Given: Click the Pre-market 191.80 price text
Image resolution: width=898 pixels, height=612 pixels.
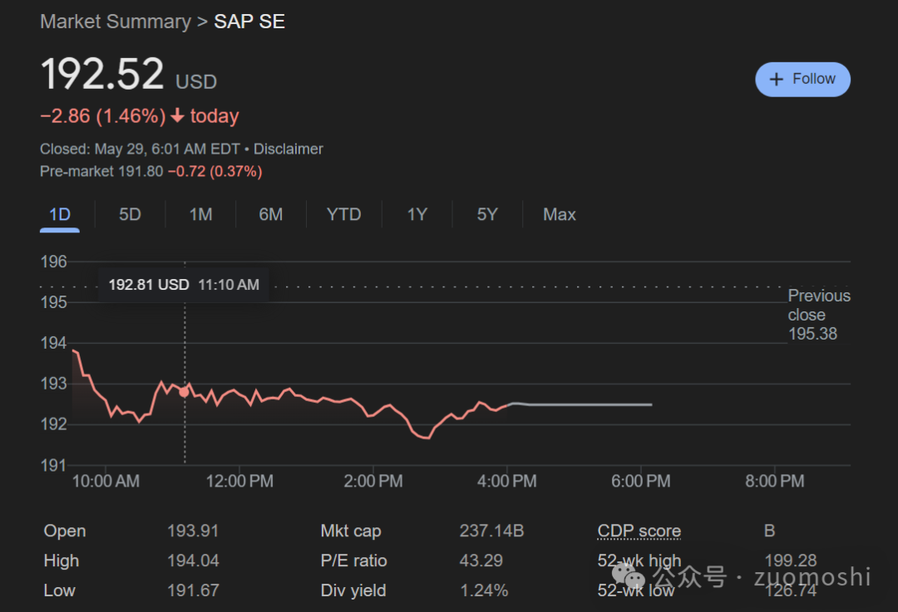Looking at the screenshot, I should point(101,172).
